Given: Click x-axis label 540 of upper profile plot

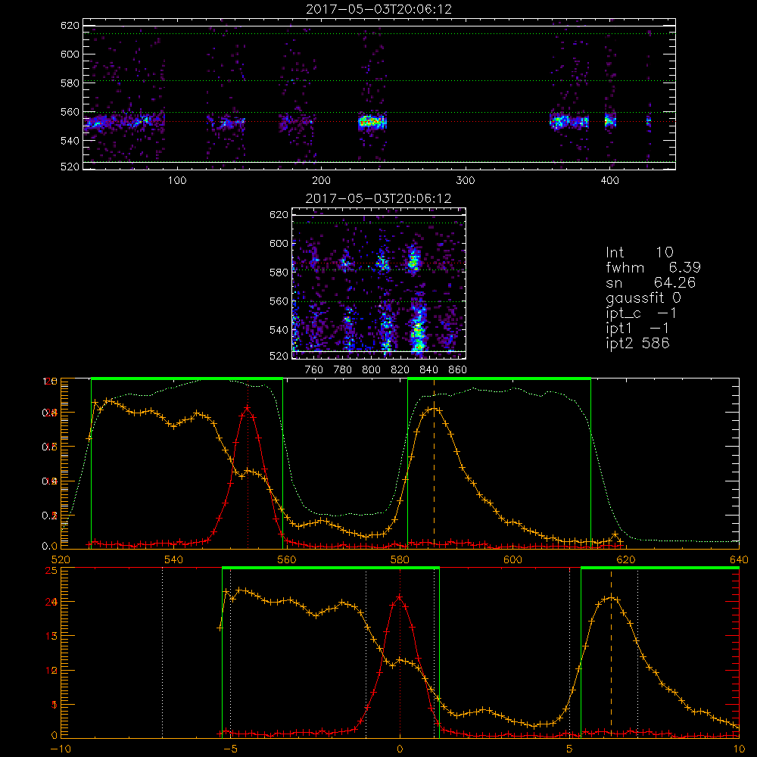Looking at the screenshot, I should (x=174, y=559).
